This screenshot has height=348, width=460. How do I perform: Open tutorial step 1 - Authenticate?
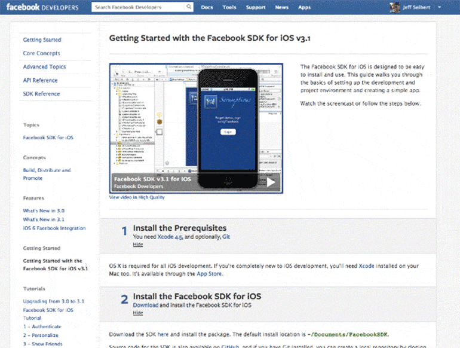point(42,326)
